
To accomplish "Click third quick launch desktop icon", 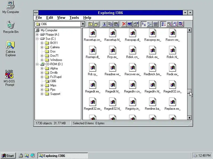I will (x=32, y=156).
